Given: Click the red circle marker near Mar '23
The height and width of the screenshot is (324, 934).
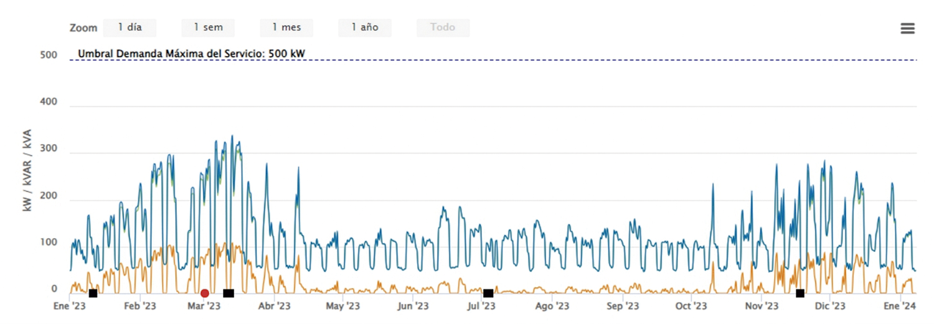Looking at the screenshot, I should [x=204, y=294].
